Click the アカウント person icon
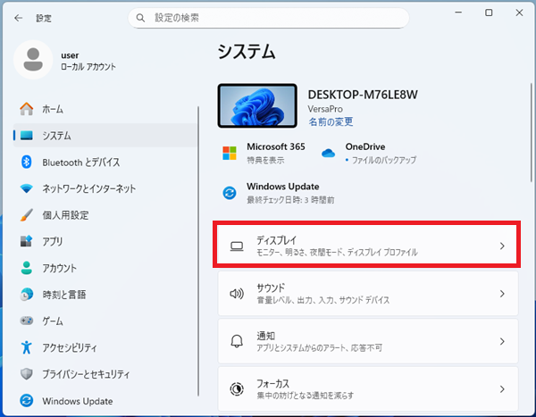This screenshot has width=536, height=417. coord(27,268)
